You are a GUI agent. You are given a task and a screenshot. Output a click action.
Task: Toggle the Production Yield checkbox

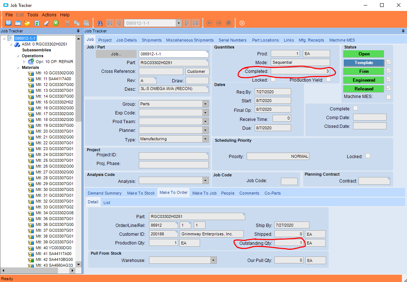[329, 80]
